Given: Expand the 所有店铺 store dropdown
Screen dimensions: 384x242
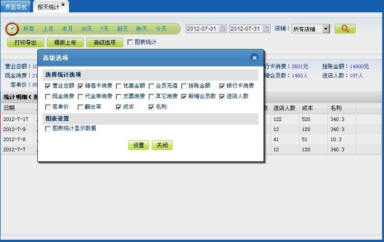Looking at the screenshot, I should 326,29.
